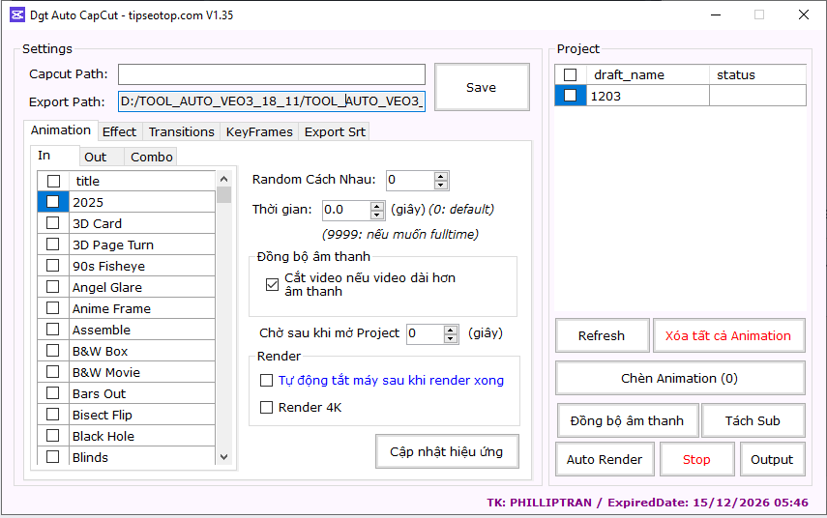Toggle select-all checkbox beside draft_name header
Viewport: 827px width, 518px height.
[x=570, y=74]
